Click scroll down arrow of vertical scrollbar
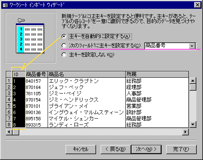Screen dimensions: 203x160 coord(193,124)
